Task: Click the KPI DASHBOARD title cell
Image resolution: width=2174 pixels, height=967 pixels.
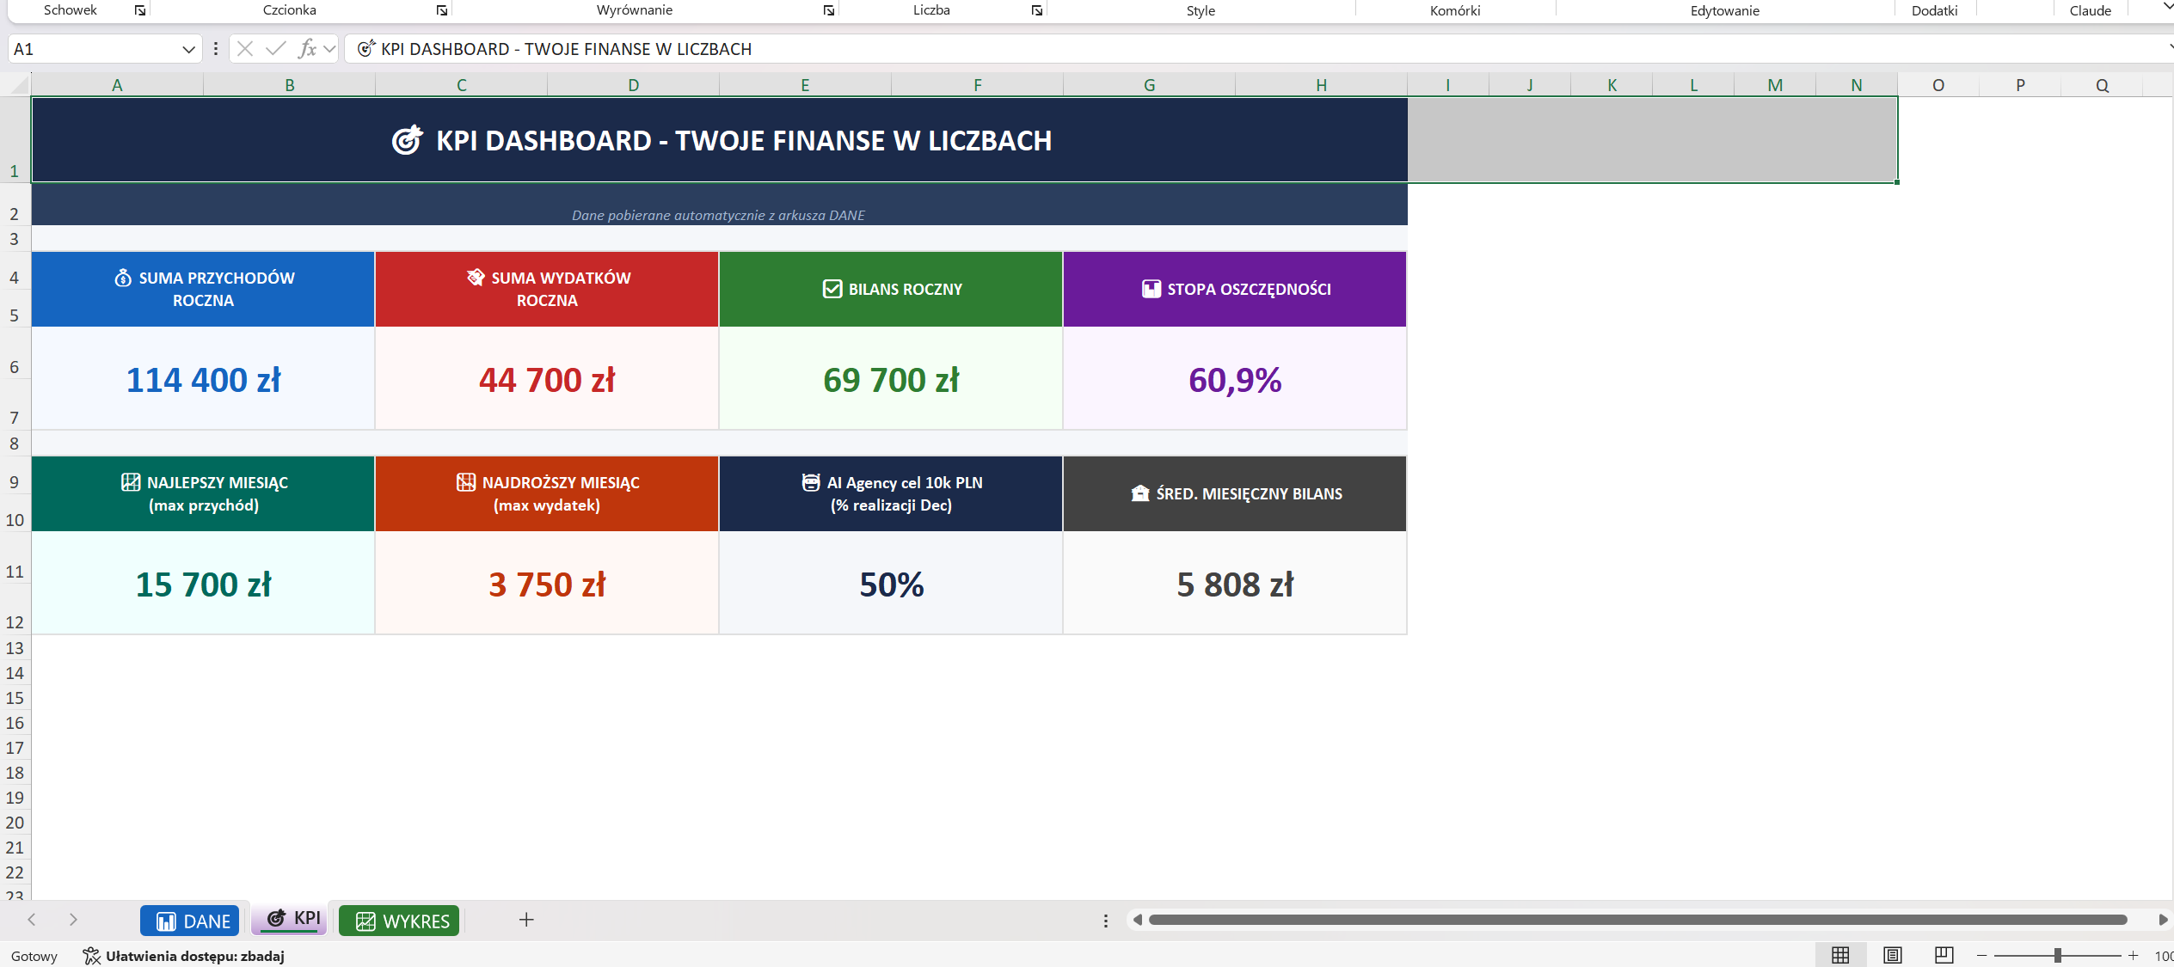Action: [x=720, y=140]
